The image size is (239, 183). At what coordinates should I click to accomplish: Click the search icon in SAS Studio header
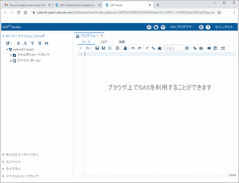(149, 27)
